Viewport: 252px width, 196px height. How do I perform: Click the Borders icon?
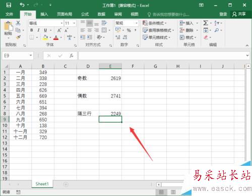coord(32,37)
